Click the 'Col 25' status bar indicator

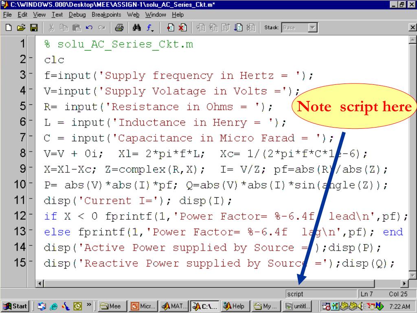398,294
